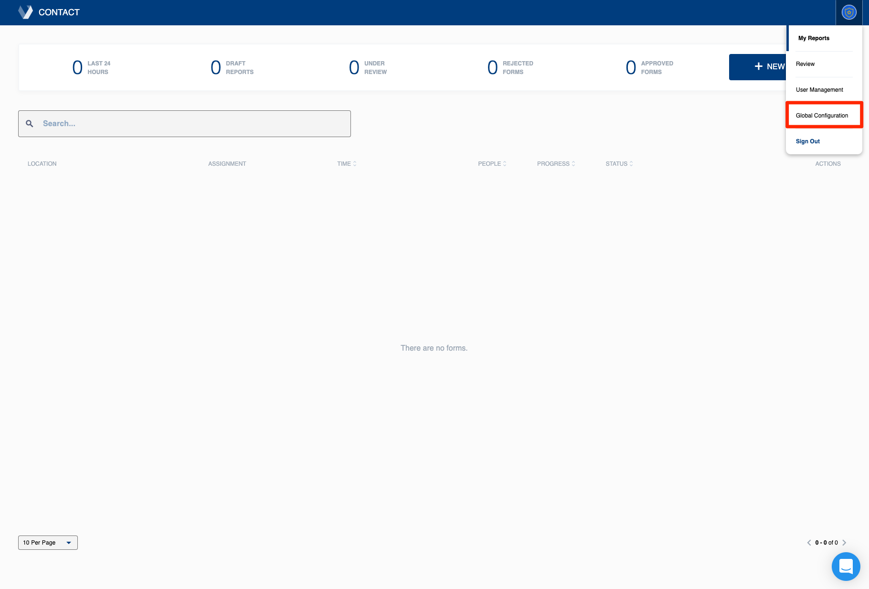Click the user badge profile icon
The height and width of the screenshot is (589, 869).
pos(848,12)
